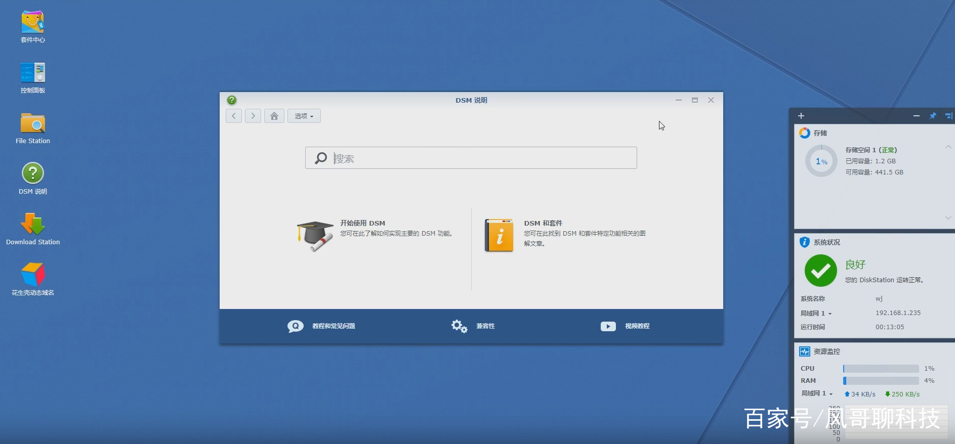955x444 pixels.
Task: Click the search magnifier icon
Action: [x=321, y=158]
